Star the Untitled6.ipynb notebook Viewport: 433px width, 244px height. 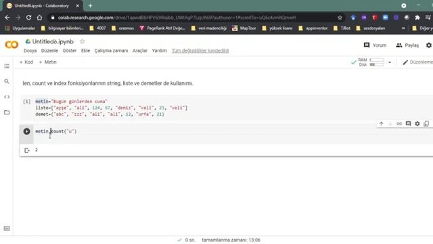click(x=82, y=41)
